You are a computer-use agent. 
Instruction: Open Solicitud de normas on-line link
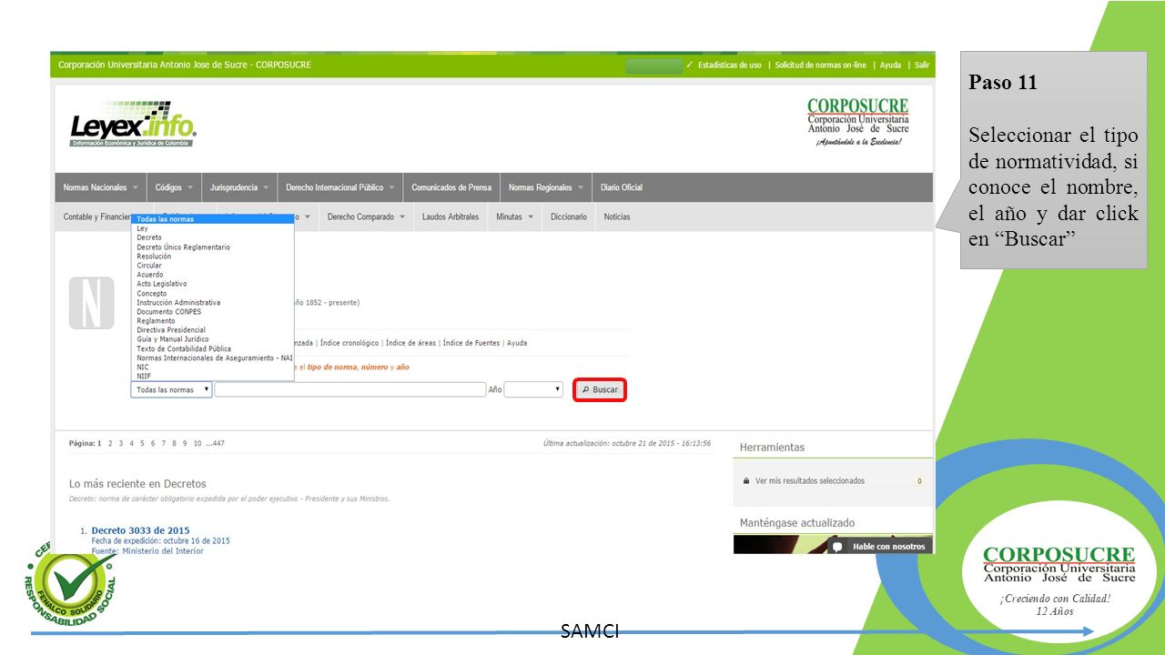coord(820,65)
